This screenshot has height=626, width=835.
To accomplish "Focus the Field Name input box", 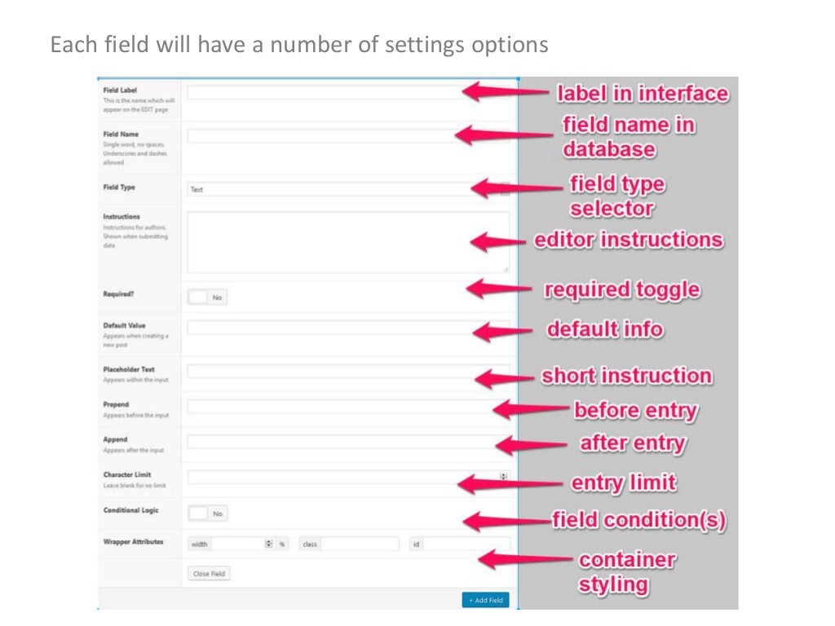I will pyautogui.click(x=318, y=136).
